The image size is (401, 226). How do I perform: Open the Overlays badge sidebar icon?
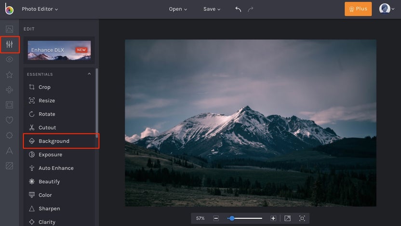click(x=10, y=135)
